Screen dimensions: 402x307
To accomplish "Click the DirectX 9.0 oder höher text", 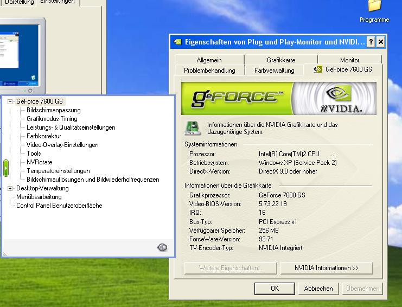I will tap(288, 171).
